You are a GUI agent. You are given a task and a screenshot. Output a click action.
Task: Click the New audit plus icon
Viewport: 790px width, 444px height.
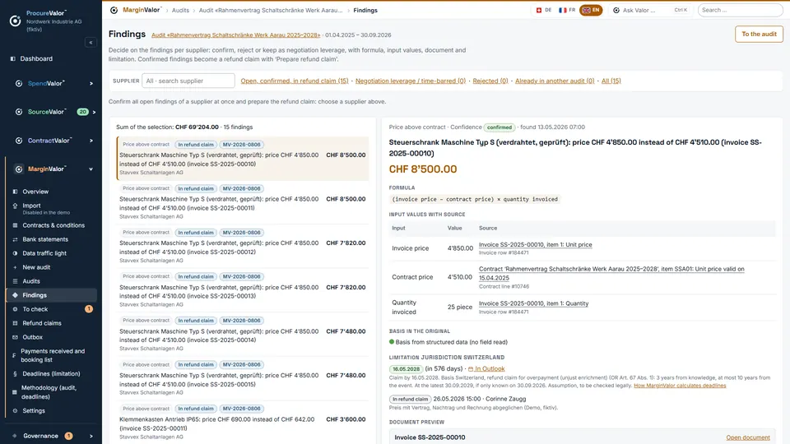(x=15, y=267)
